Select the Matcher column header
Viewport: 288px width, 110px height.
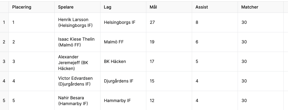pos(261,7)
